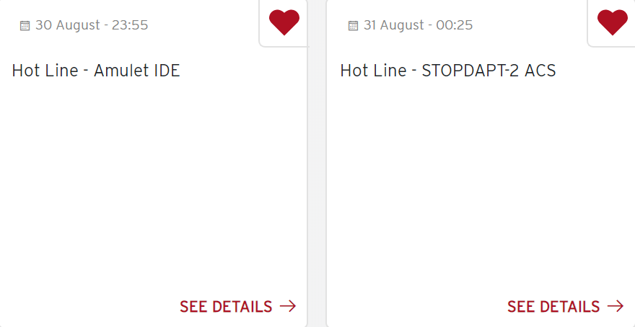Click calendar icon beside 31 August
Viewport: 635px width, 327px height.
[353, 26]
